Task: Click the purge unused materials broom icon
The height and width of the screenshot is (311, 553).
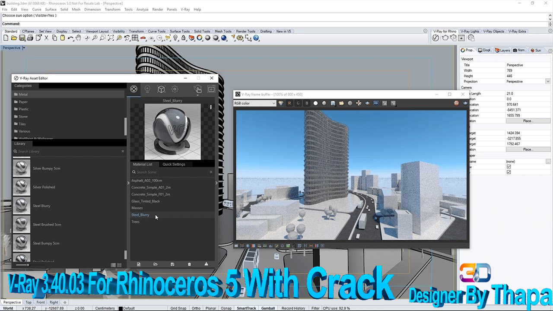Action: [x=206, y=264]
